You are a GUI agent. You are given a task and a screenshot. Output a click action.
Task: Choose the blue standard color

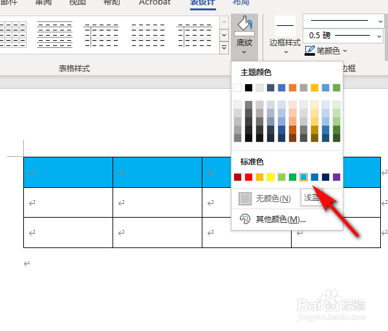click(x=314, y=177)
